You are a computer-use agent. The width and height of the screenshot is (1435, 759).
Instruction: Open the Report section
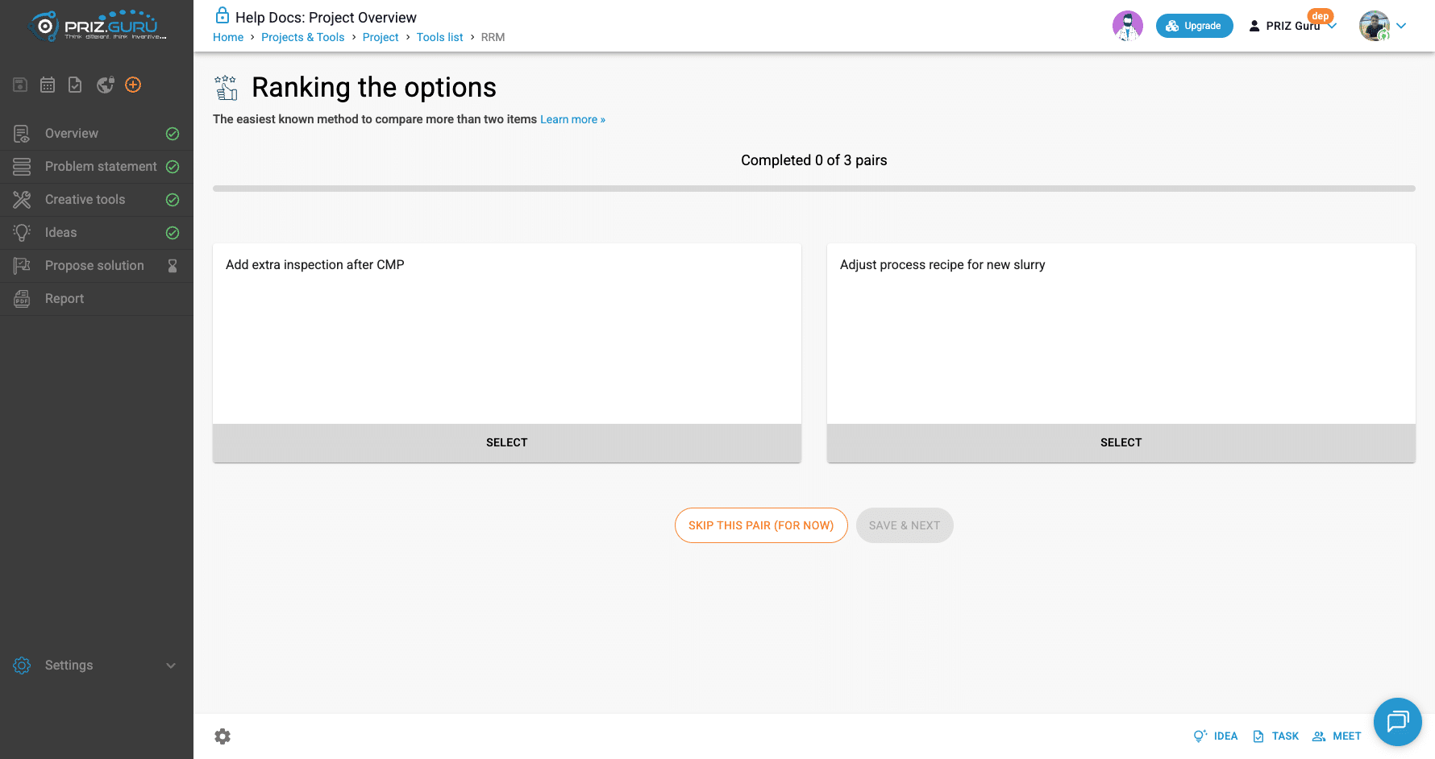pos(97,299)
